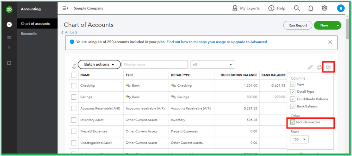This screenshot has width=352, height=156.
Task: Open the top-bar settings gear
Action: tap(325, 8)
